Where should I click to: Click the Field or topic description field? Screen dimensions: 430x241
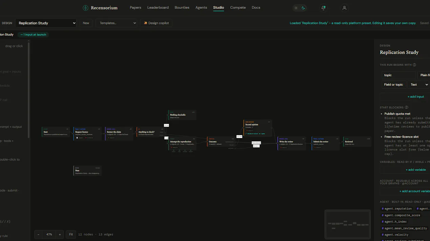point(394,84)
